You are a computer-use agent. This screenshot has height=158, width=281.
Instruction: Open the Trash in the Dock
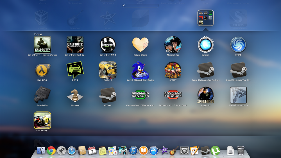[x=241, y=150]
